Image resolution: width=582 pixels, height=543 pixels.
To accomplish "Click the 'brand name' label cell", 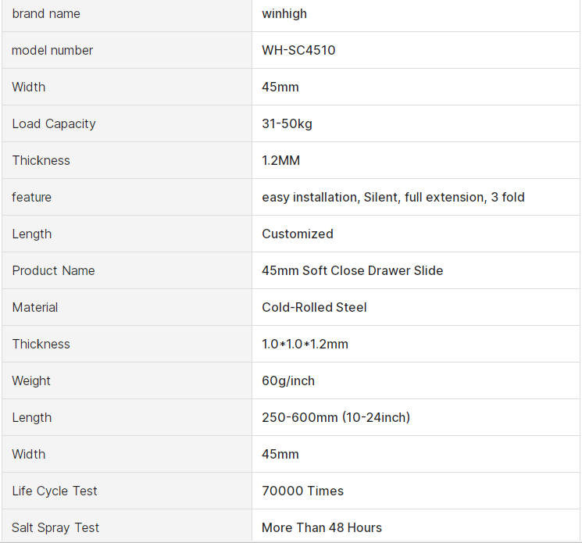I will click(46, 14).
